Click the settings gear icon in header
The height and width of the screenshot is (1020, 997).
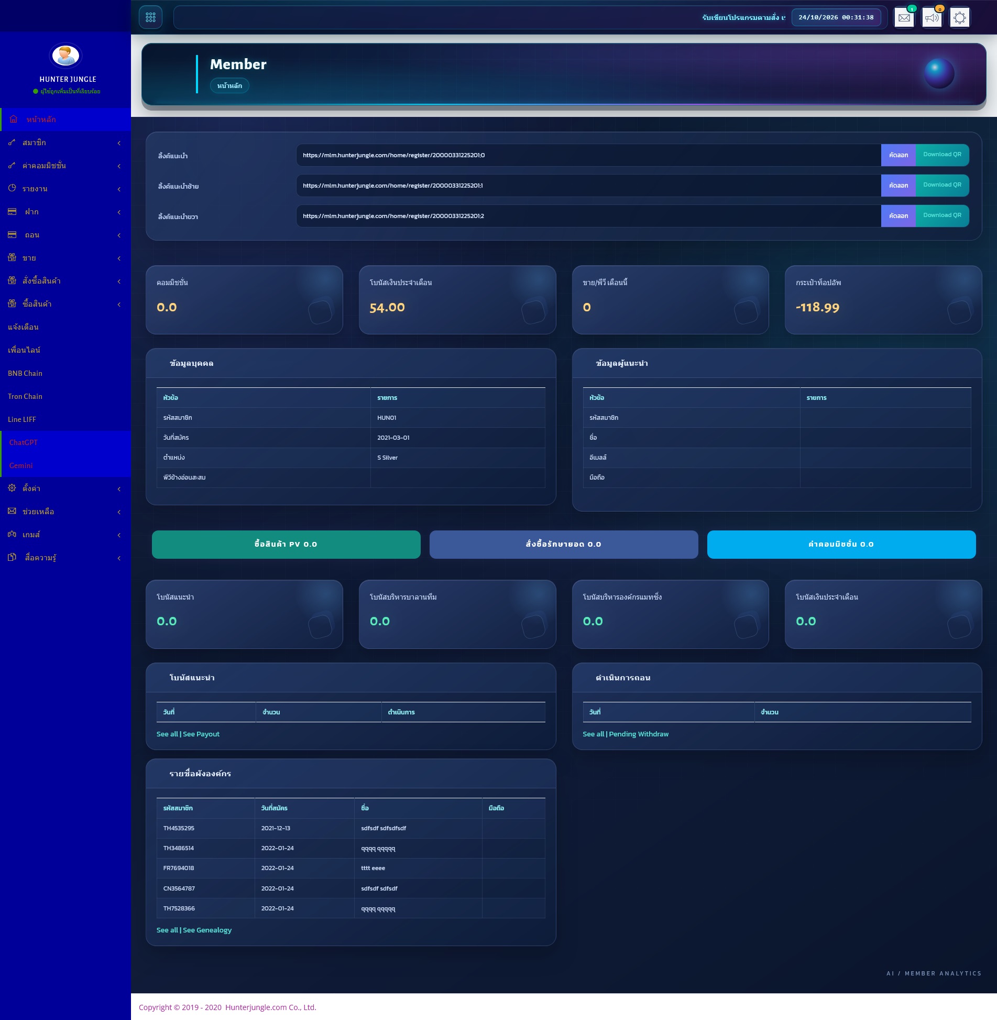[x=959, y=18]
